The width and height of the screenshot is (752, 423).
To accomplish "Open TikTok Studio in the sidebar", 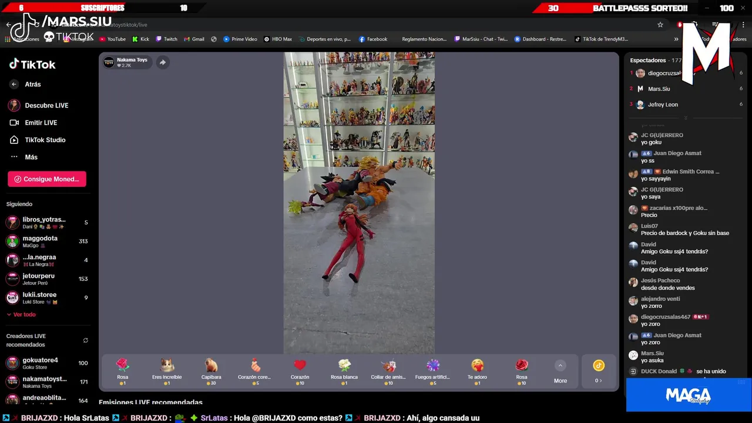I will 37,140.
